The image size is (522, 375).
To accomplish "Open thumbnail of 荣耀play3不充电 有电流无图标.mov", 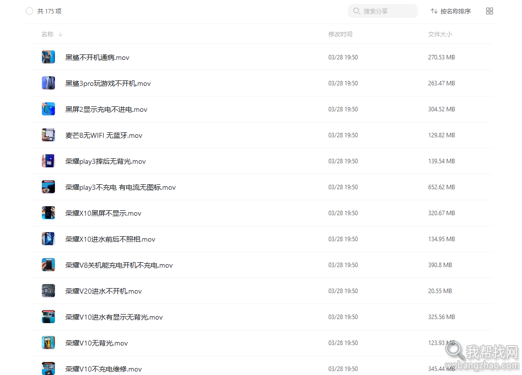I will [48, 187].
